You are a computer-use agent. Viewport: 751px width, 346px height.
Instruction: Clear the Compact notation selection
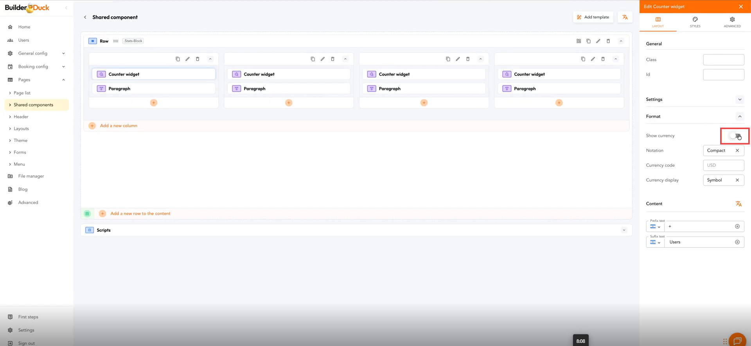point(737,151)
